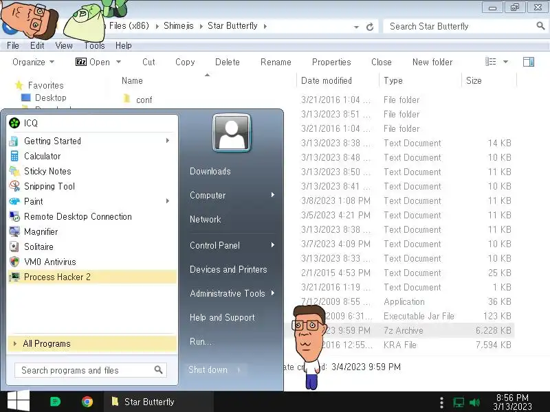Select the conf folder
Screen dimensions: 550x412
144,100
